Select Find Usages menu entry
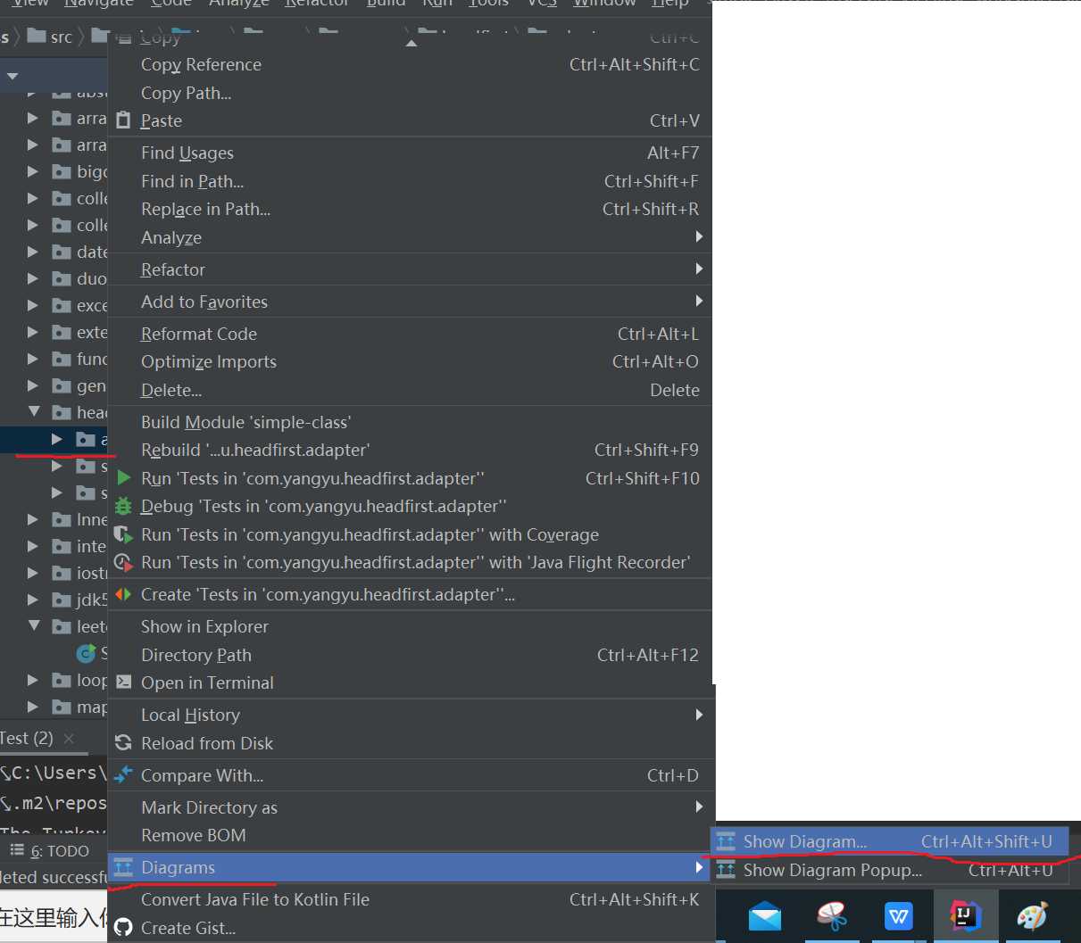 410,153
